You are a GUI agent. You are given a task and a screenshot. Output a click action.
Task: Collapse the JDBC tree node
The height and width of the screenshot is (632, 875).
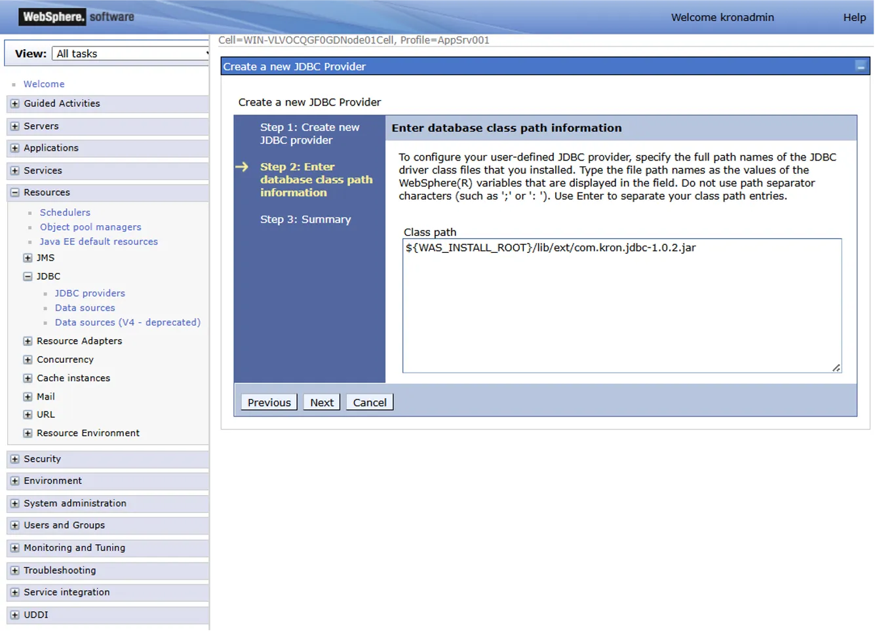click(28, 276)
